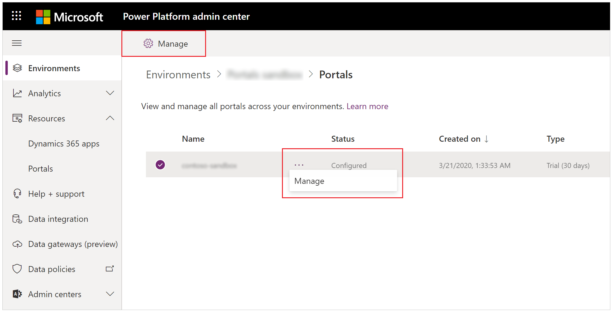This screenshot has width=613, height=313.
Task: Click the Admin centers icon
Action: coord(17,294)
